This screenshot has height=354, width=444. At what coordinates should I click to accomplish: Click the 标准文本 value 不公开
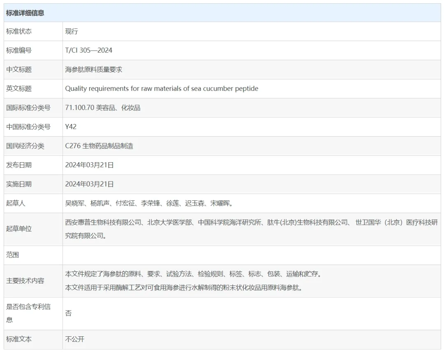click(75, 339)
